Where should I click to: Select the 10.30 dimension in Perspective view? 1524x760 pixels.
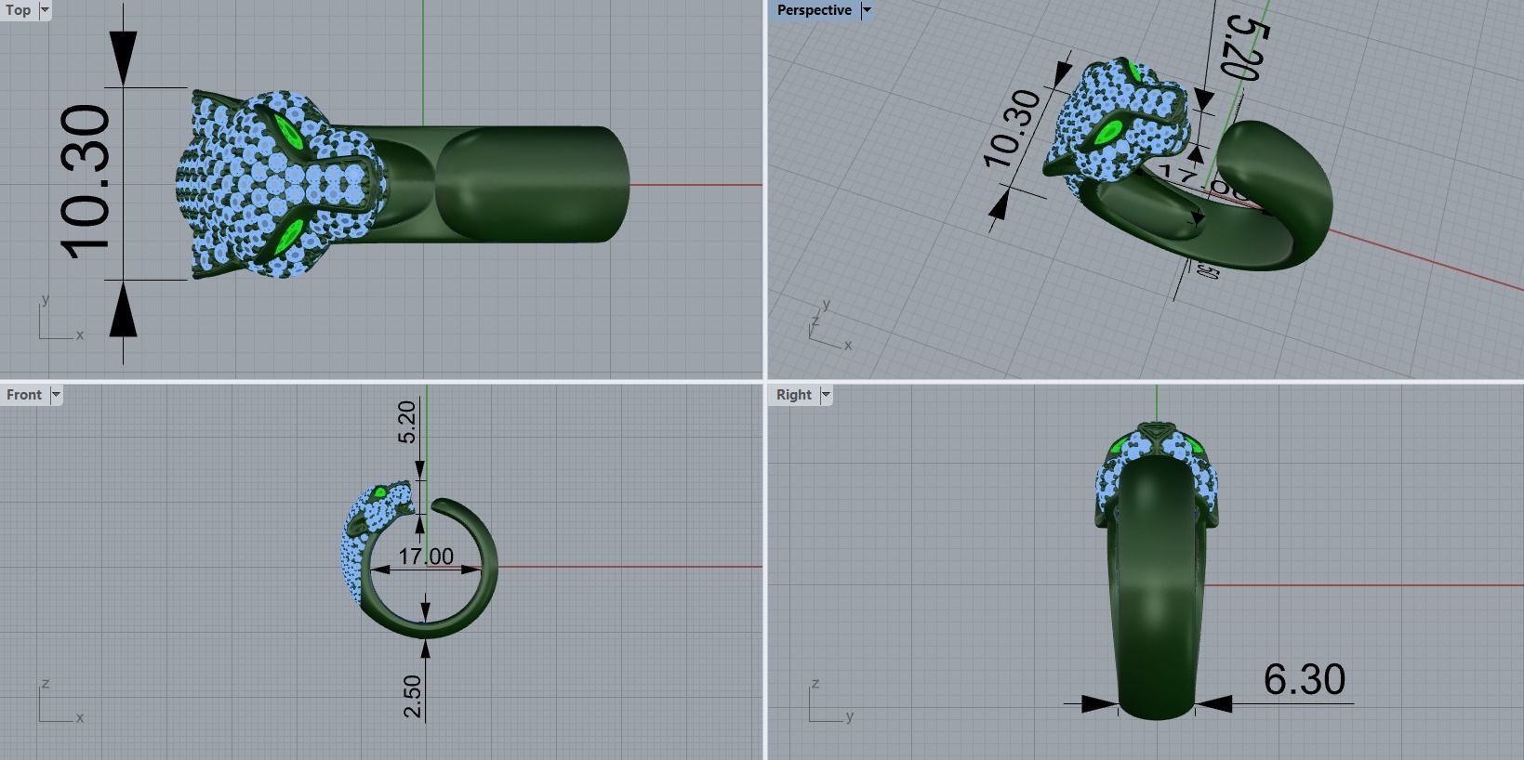[x=1013, y=128]
